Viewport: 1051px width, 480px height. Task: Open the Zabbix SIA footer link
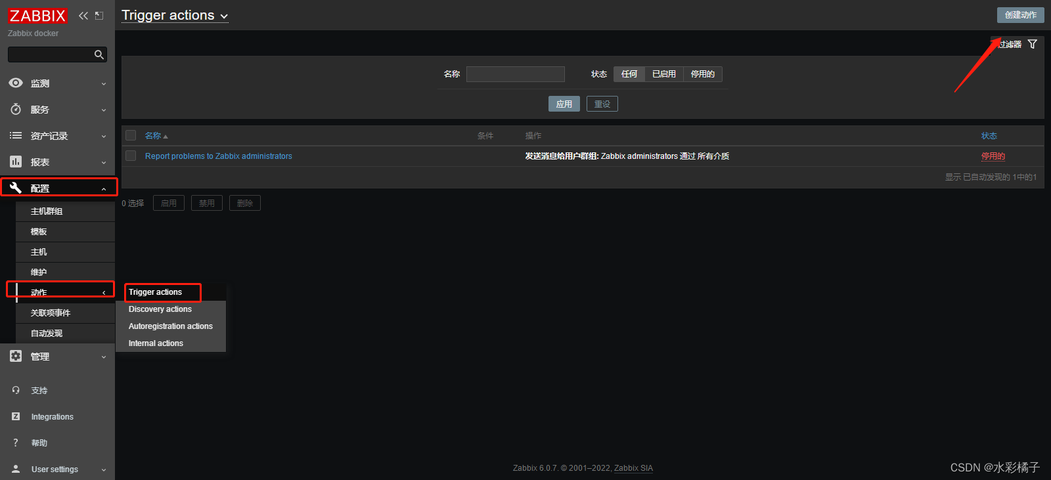pyautogui.click(x=633, y=468)
